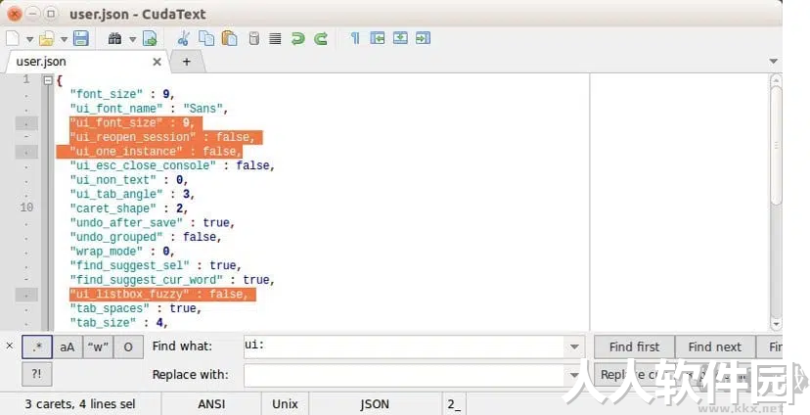Click the "ui_esc_close_console" line
The height and width of the screenshot is (415, 810).
click(172, 165)
